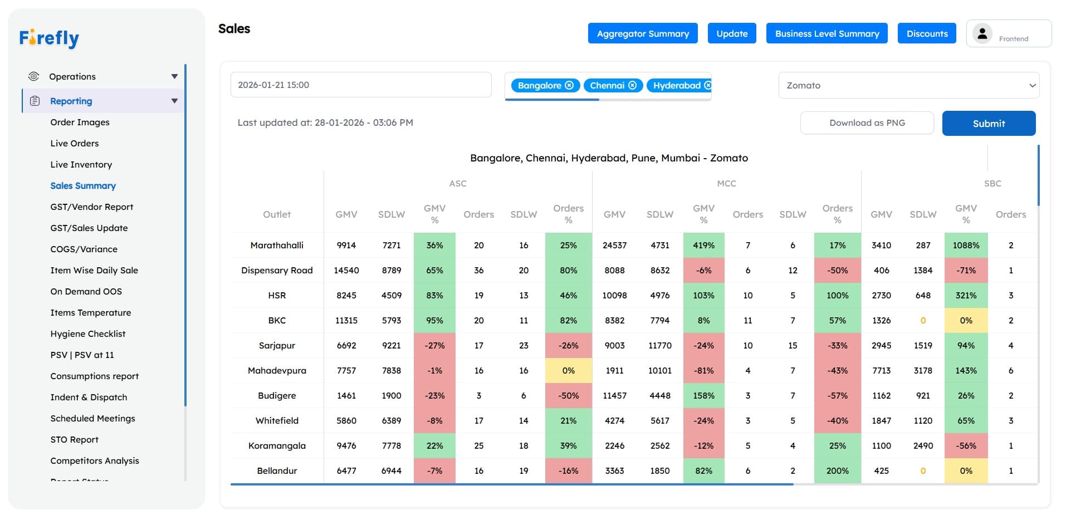Viewport: 1066px width, 520px height.
Task: Select Sales Summary in the sidebar
Action: (x=83, y=185)
